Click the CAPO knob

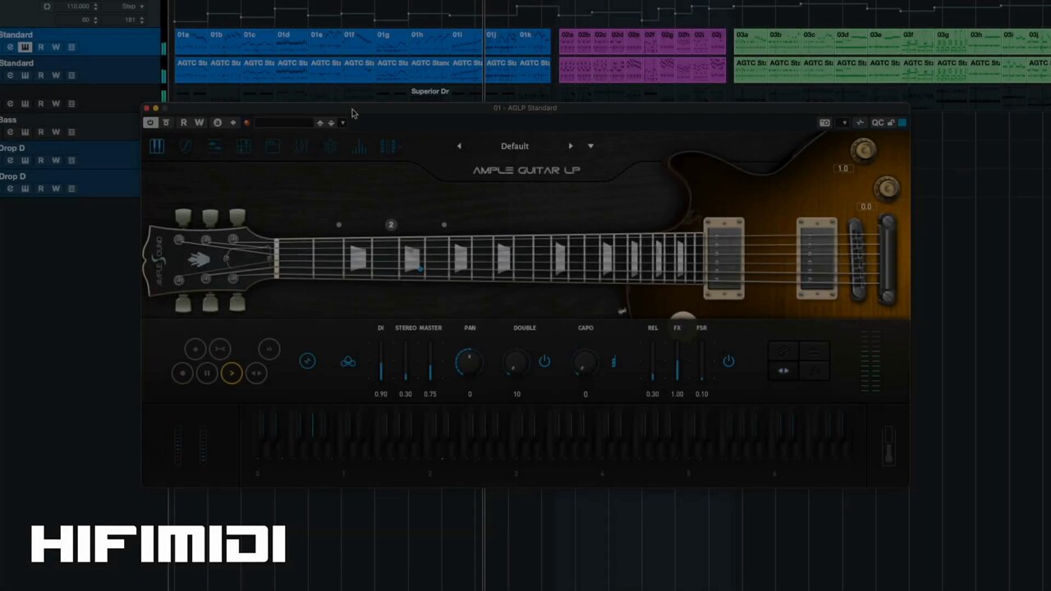(x=585, y=361)
